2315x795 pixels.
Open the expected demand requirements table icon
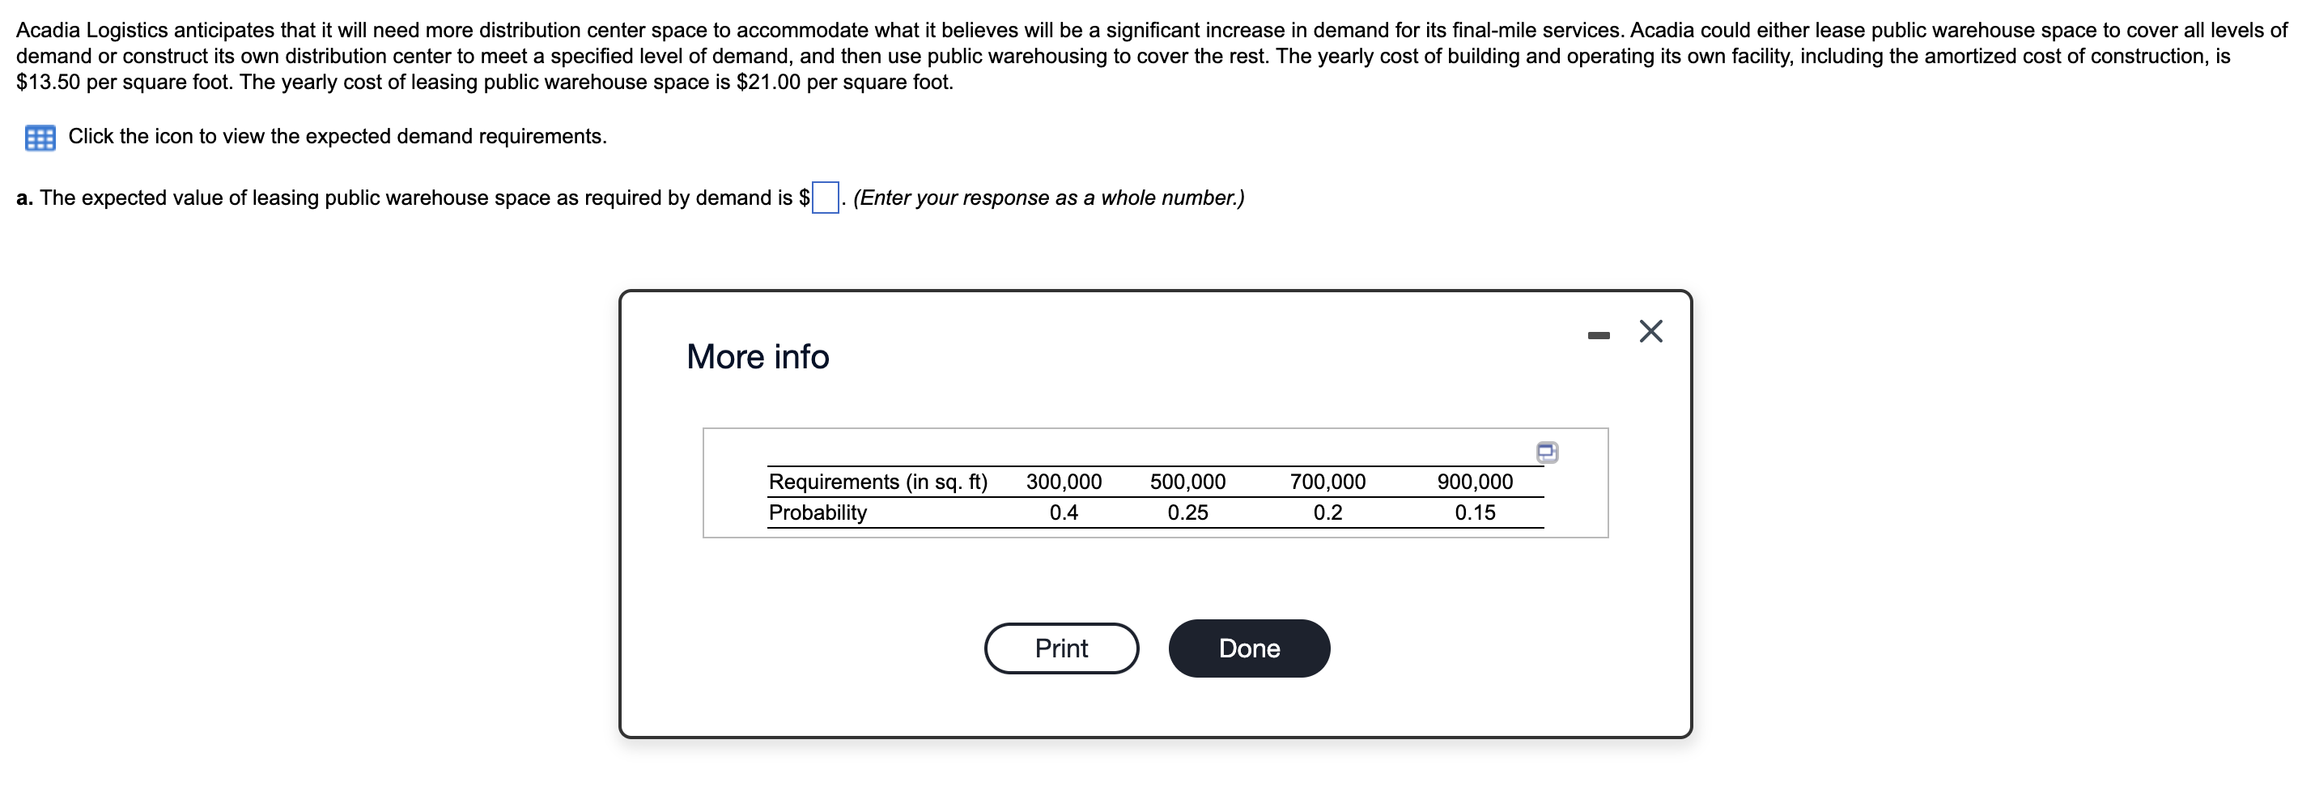pos(40,138)
